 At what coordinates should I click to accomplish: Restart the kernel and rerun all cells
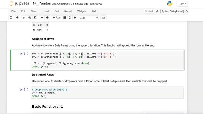pyautogui.click(x=75, y=18)
